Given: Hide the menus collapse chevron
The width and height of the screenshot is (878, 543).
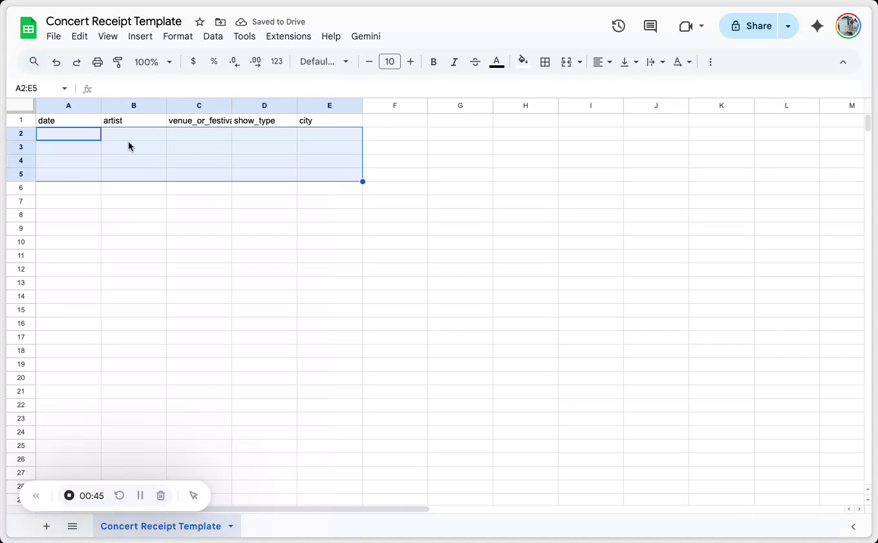Looking at the screenshot, I should [x=843, y=62].
